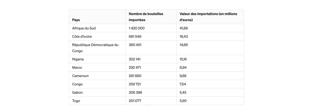Screen dimensions: 311x106
Task: Click "République Démocratique du Congo" cell
Action: click(95, 48)
